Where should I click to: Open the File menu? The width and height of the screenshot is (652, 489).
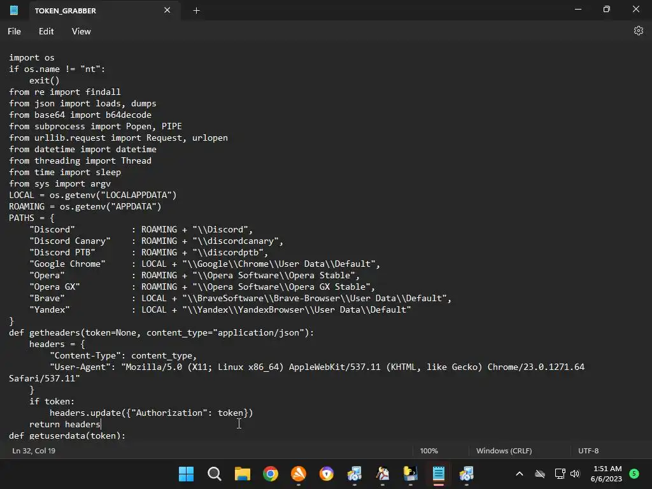(x=14, y=31)
